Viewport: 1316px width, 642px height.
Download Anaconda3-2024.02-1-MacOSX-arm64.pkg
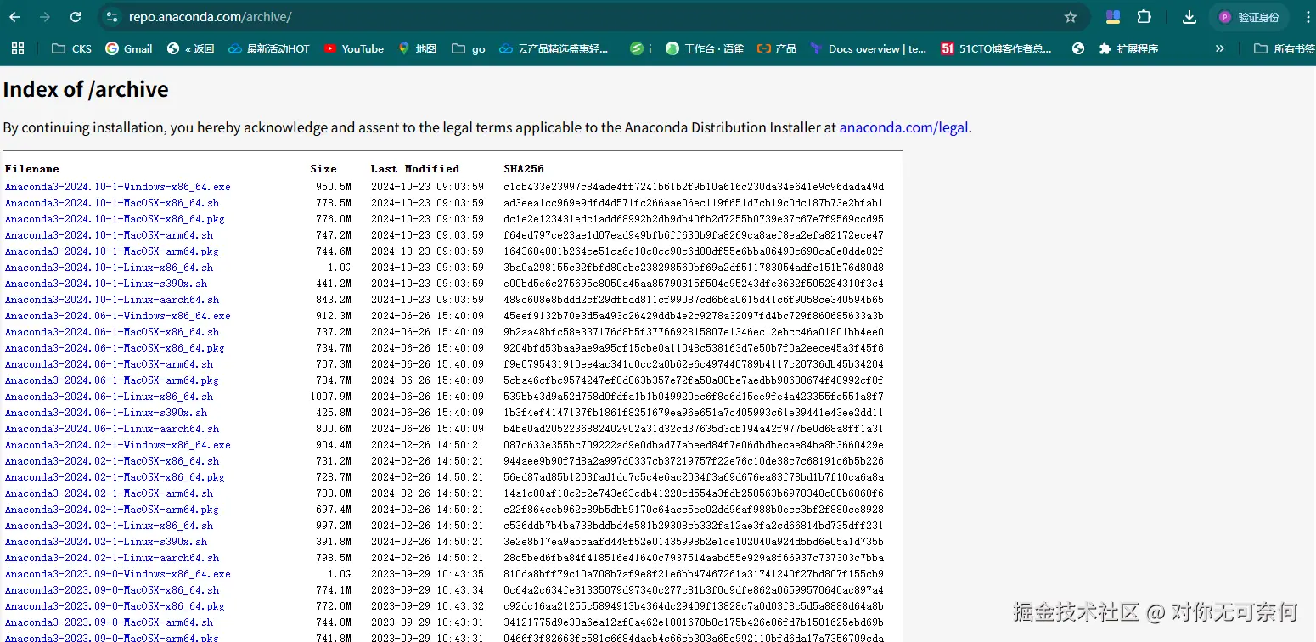click(x=112, y=510)
